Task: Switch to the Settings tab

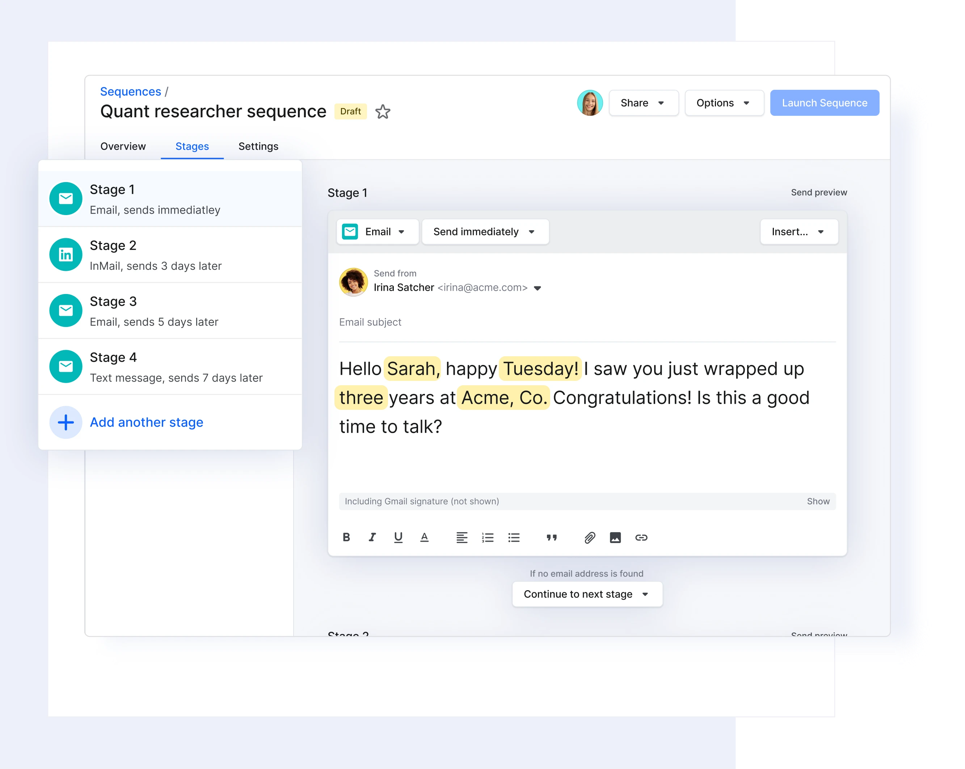Action: [258, 146]
